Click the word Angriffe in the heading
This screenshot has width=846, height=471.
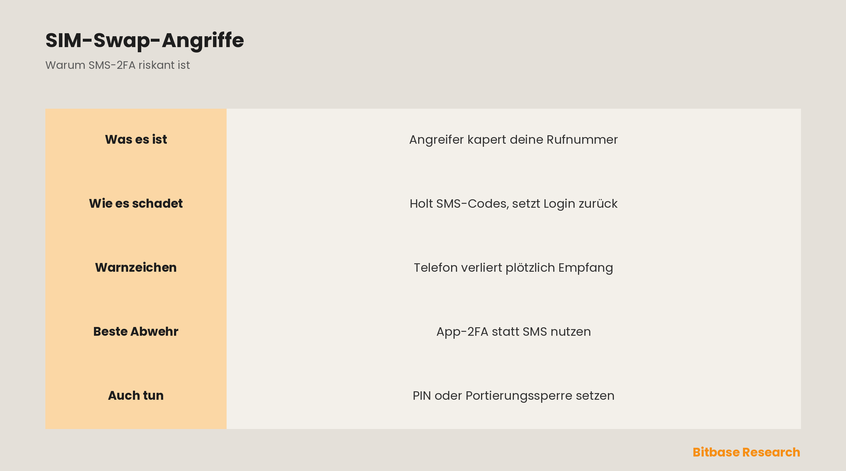click(203, 40)
